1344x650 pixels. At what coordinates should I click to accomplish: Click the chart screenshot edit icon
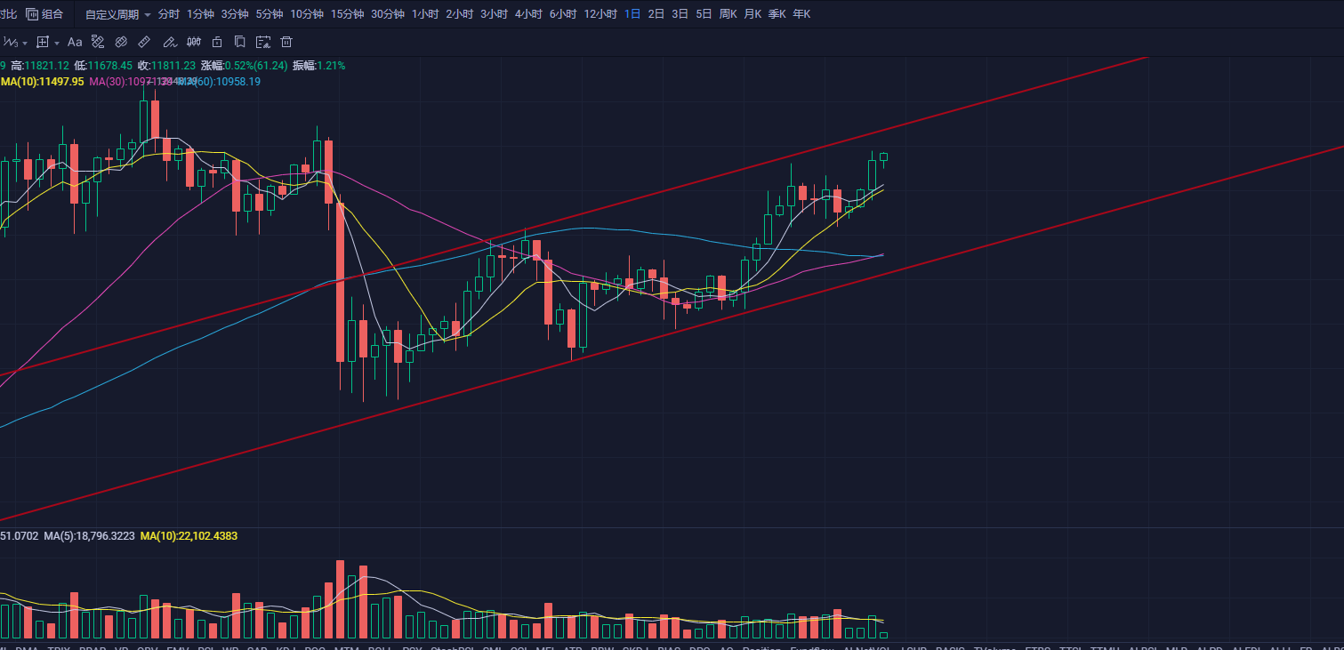(x=262, y=42)
